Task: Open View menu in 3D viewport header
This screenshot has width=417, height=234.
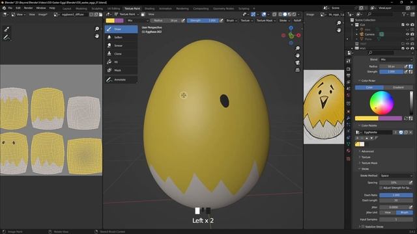Action: tap(151, 14)
